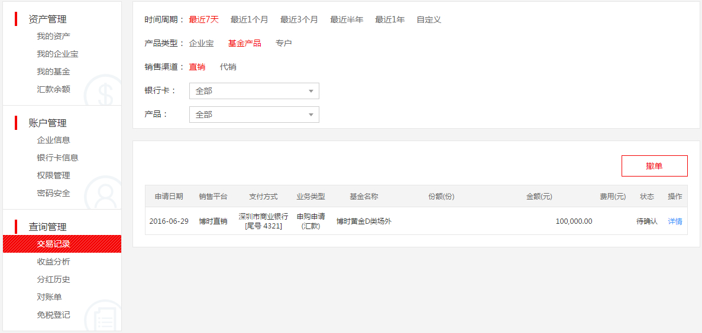Click the 2016-06-29 date cell
This screenshot has height=333, width=702.
pyautogui.click(x=169, y=221)
